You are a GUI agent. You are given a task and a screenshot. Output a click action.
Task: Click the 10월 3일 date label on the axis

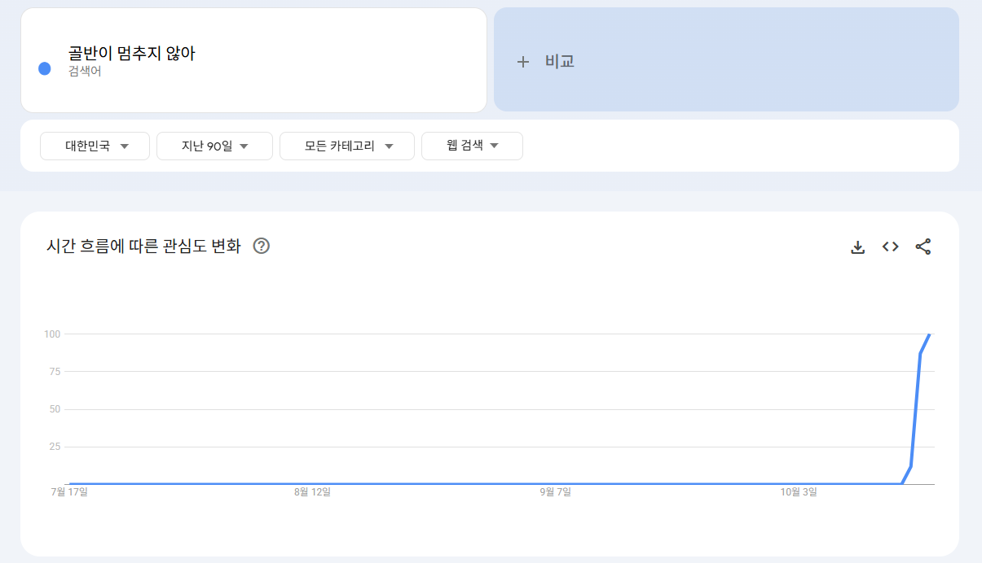pos(798,491)
